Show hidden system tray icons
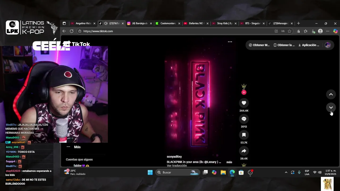Image resolution: width=340 pixels, height=191 pixels. coord(286,172)
